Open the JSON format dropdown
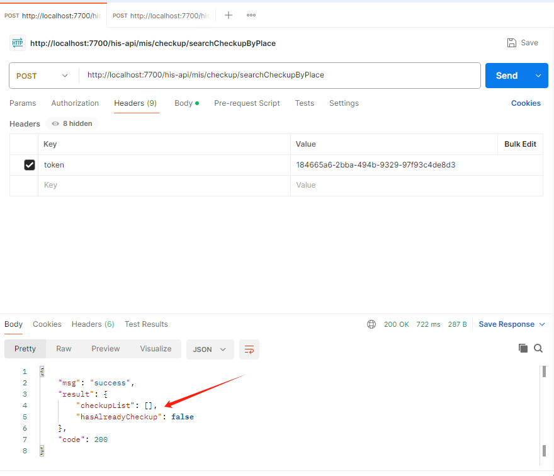This screenshot has width=554, height=476. coord(210,349)
